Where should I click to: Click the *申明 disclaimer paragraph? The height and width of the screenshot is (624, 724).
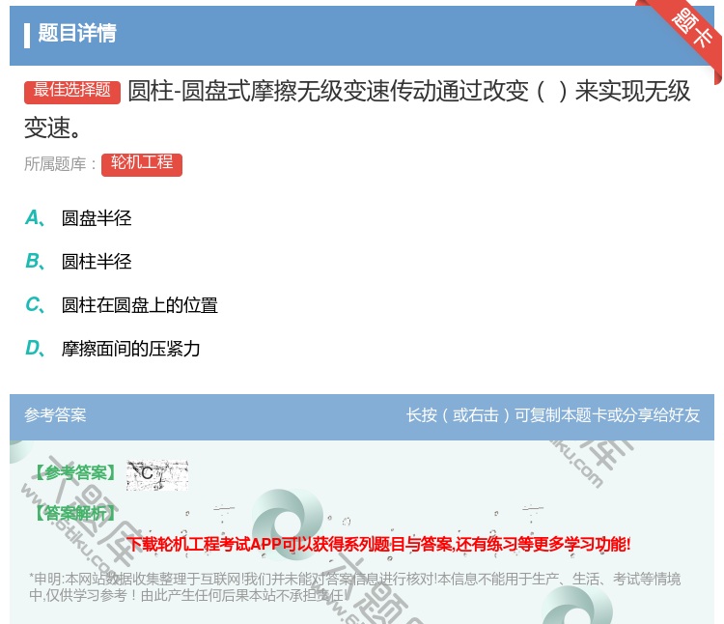click(x=354, y=587)
